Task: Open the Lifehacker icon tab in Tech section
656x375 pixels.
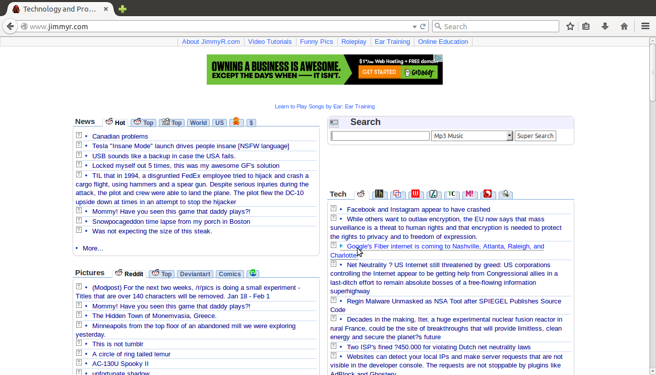Action: 379,194
